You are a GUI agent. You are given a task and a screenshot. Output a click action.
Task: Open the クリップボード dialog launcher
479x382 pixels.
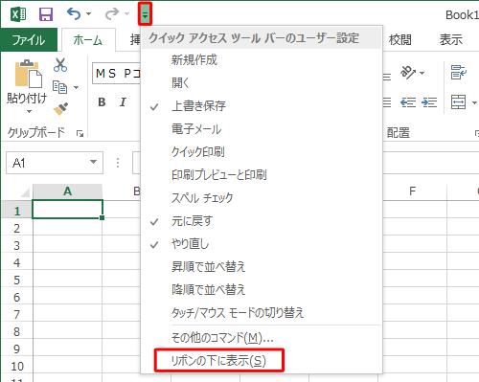click(80, 133)
